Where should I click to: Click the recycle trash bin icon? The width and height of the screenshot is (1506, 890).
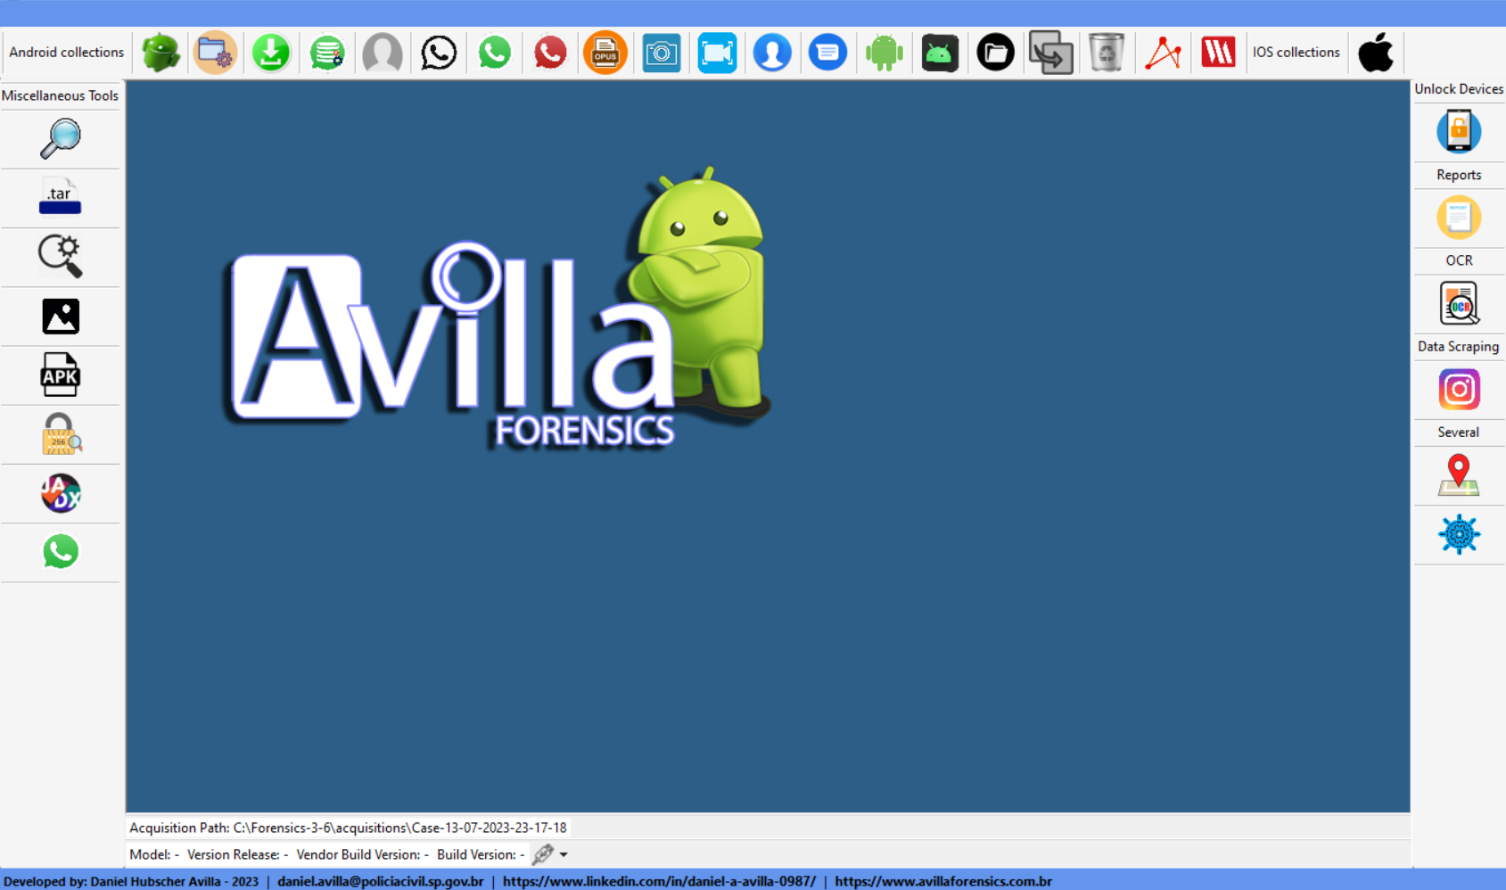(x=1107, y=53)
